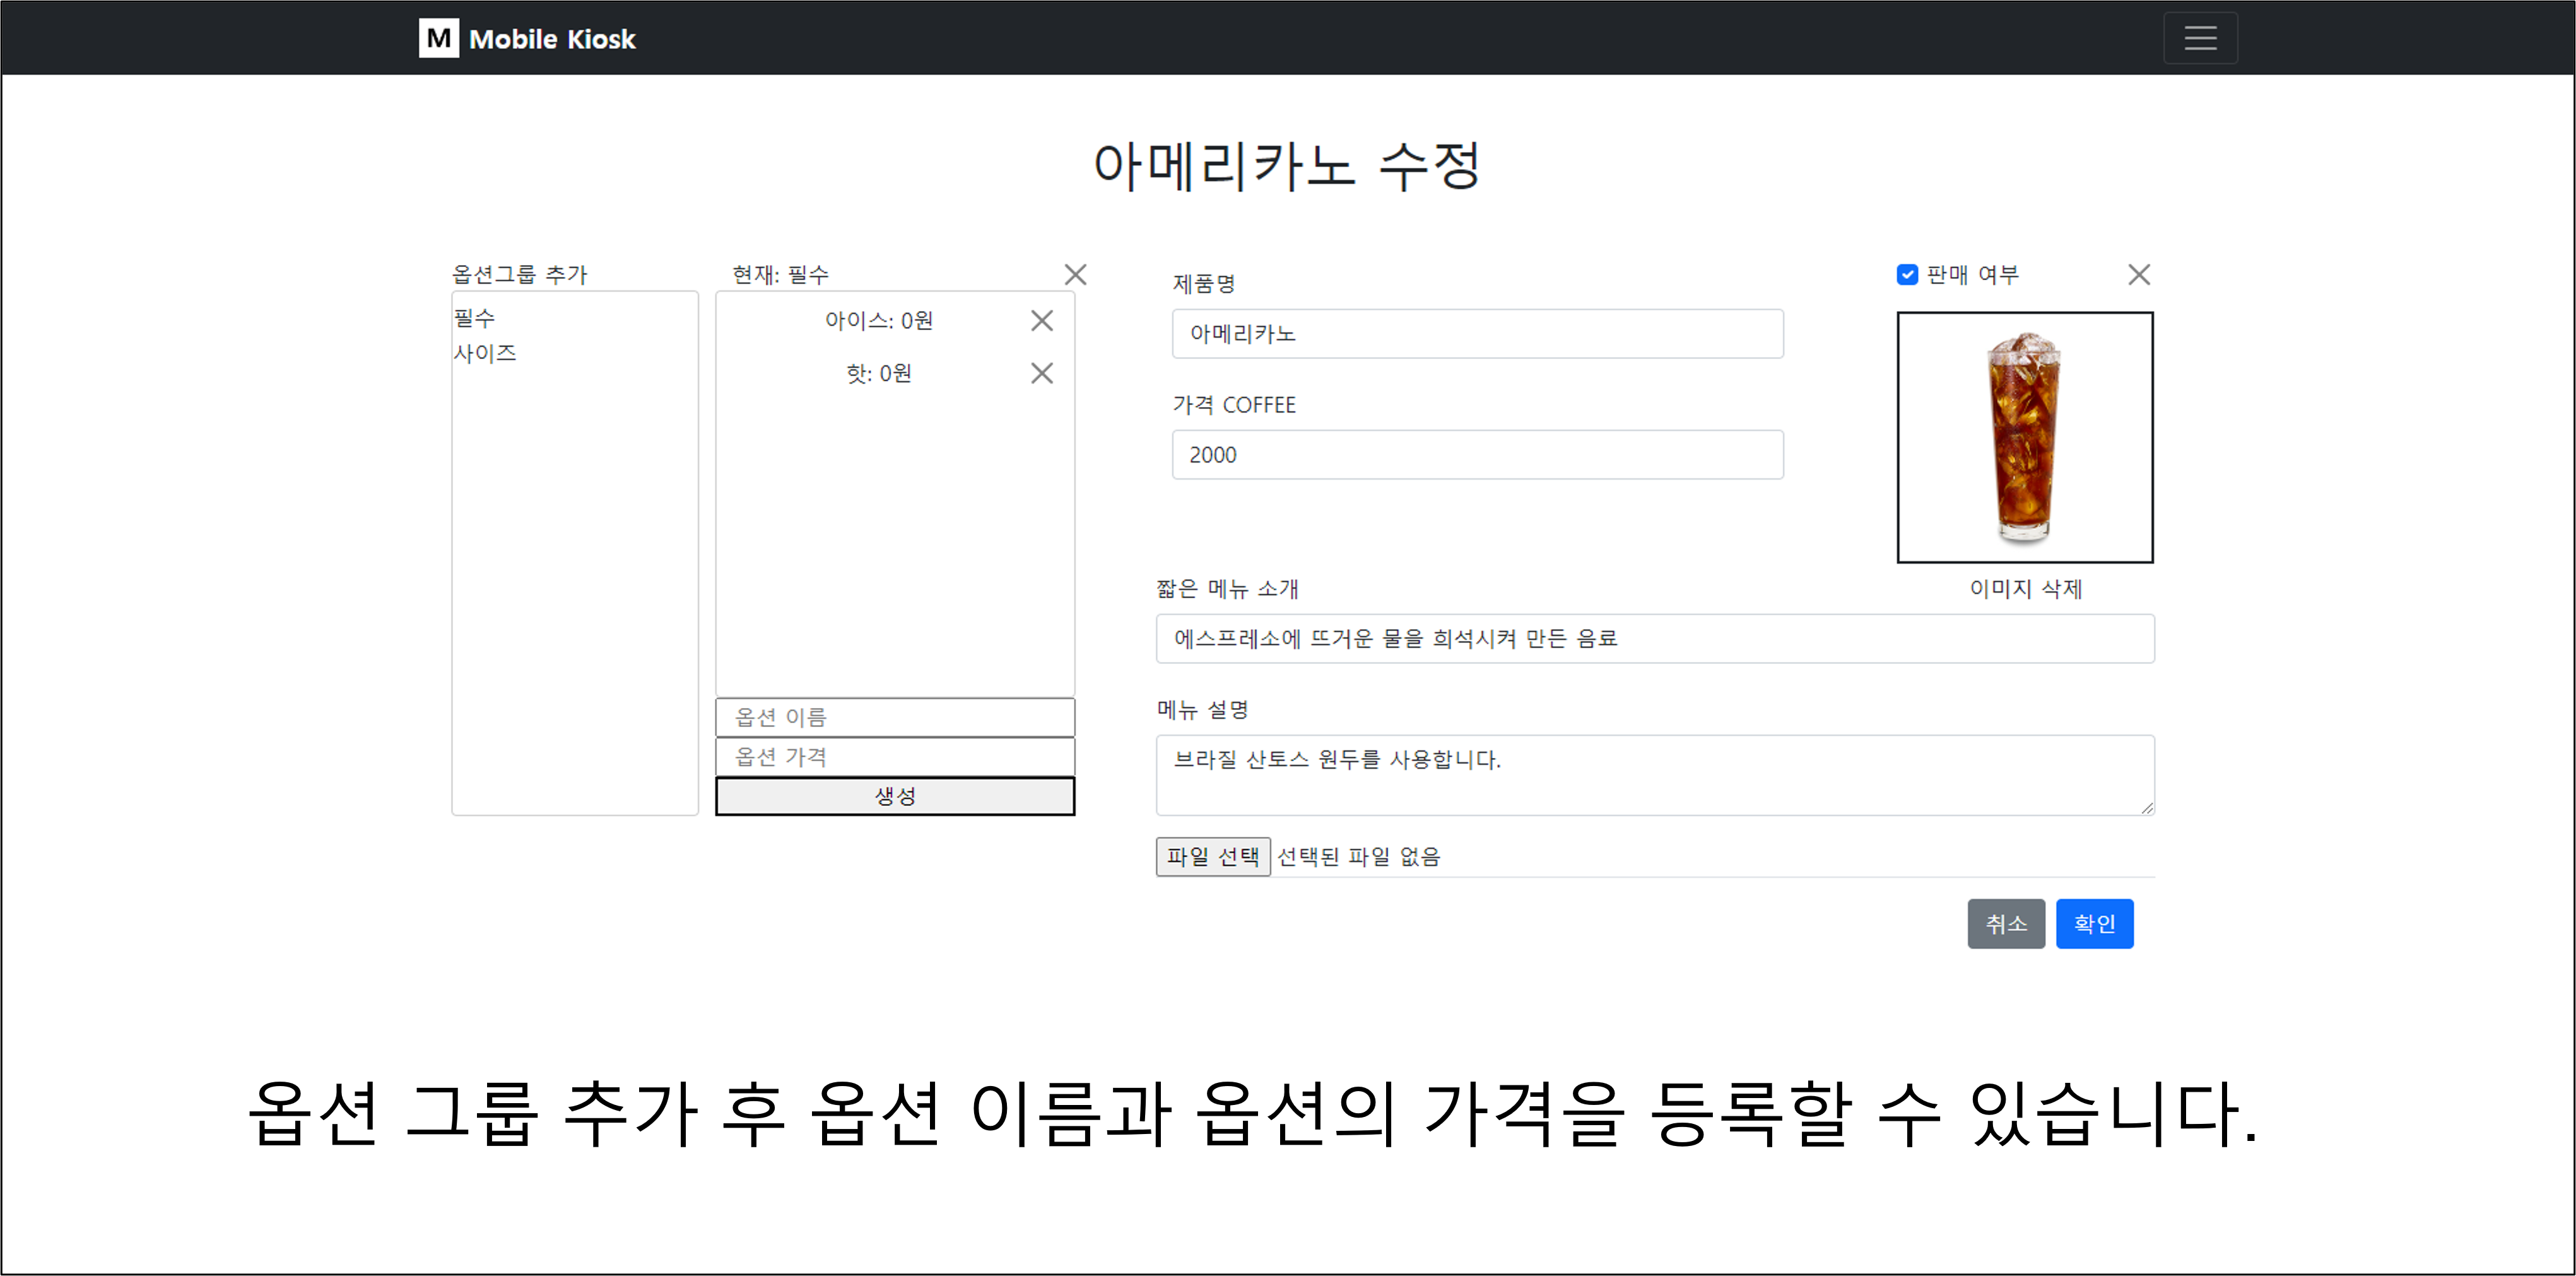Click the 파일 선택 button
Screen dimensions: 2576x1276
pos(1213,857)
